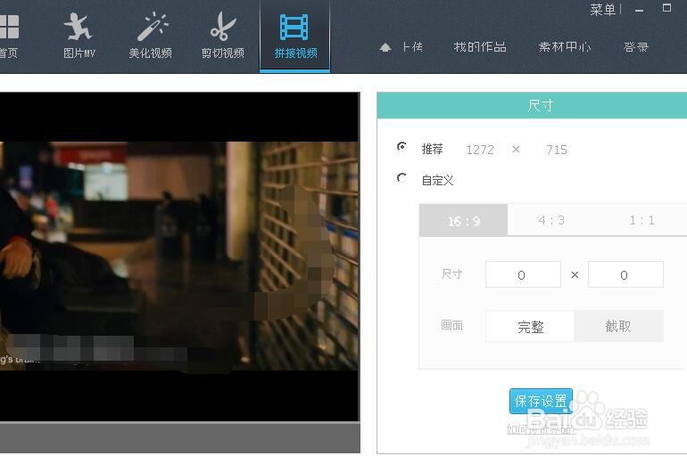Image resolution: width=687 pixels, height=464 pixels.
Task: Open the 美化视频 magic wand tool
Action: point(150,36)
